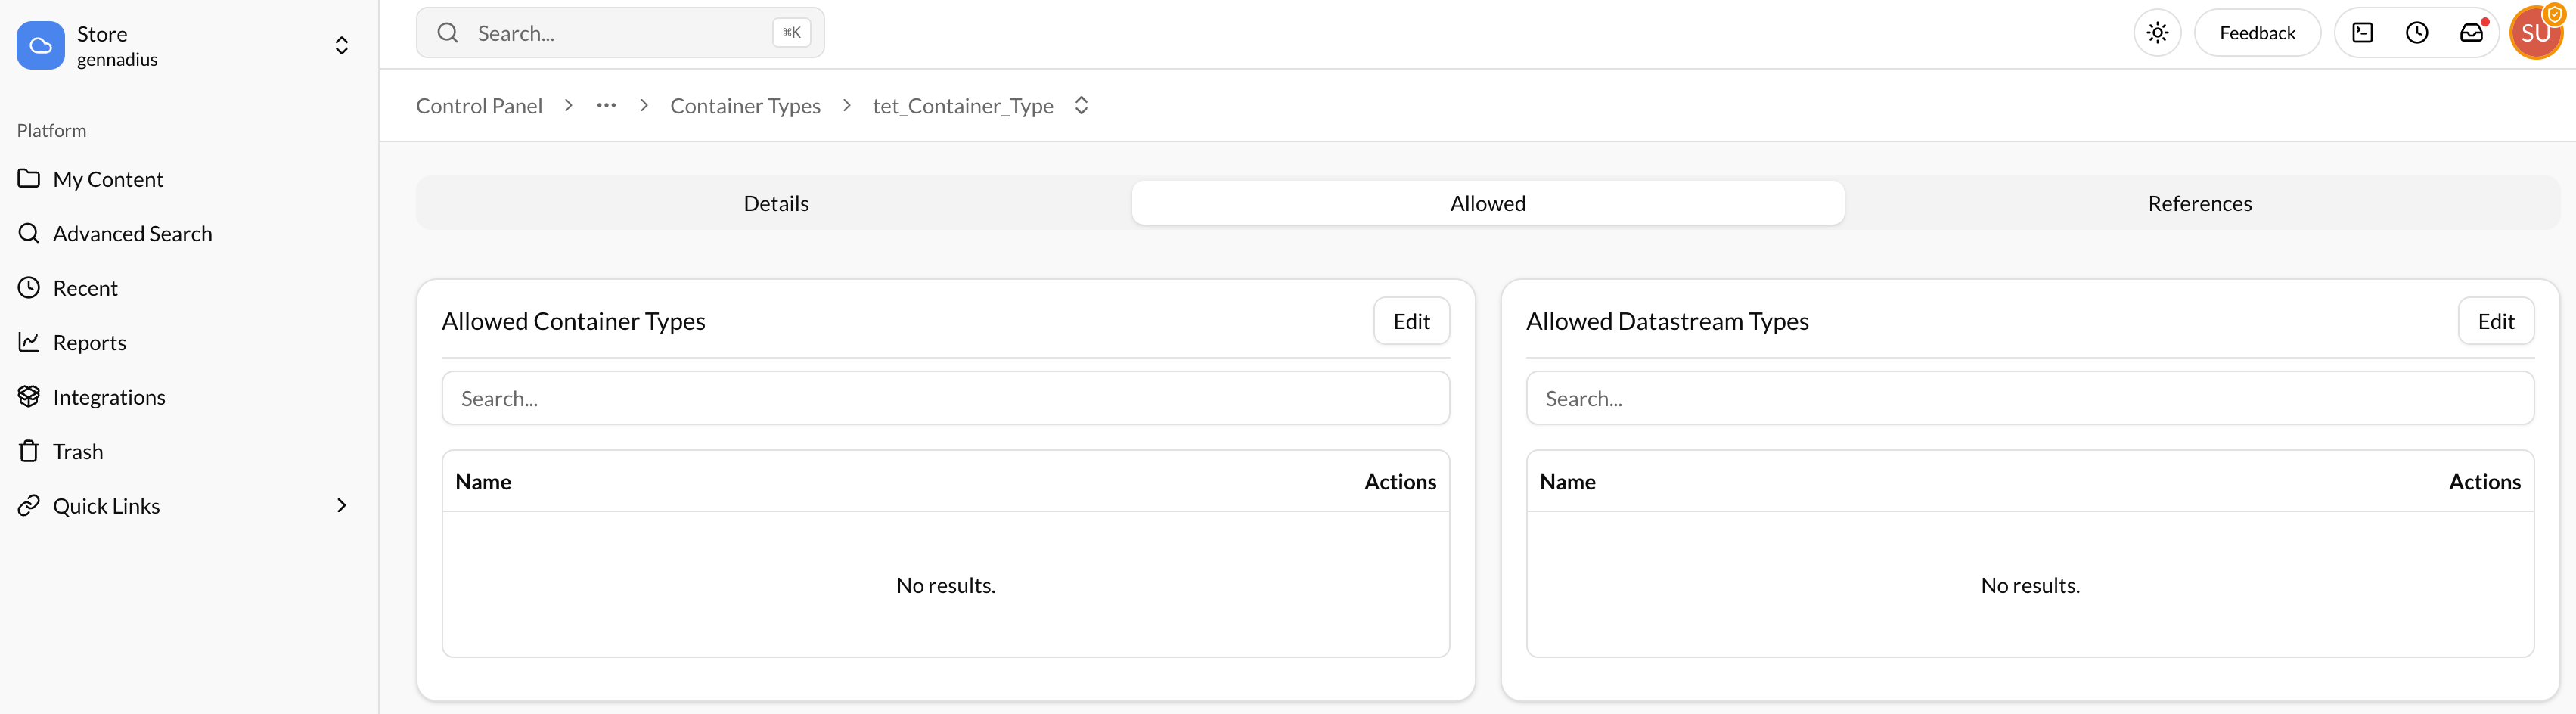Open the terminal console icon in header
Screen dimensions: 2576x714
tap(2362, 32)
